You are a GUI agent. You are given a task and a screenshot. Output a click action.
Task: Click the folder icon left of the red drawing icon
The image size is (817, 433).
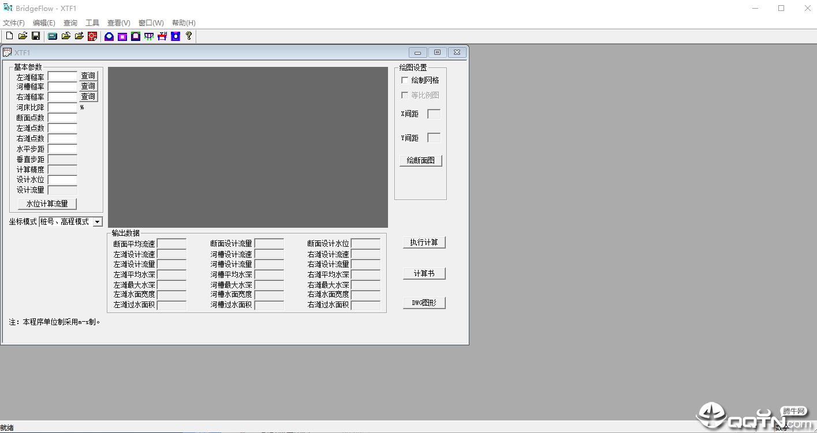coord(79,36)
